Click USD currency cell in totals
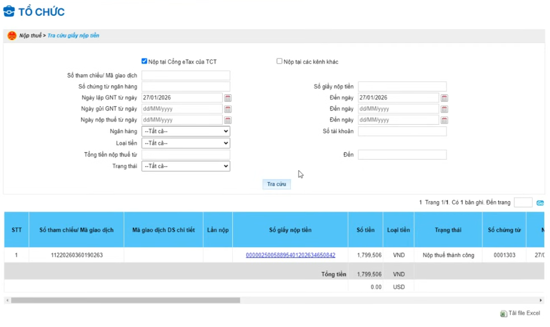This screenshot has height=327, width=550. coord(399,287)
